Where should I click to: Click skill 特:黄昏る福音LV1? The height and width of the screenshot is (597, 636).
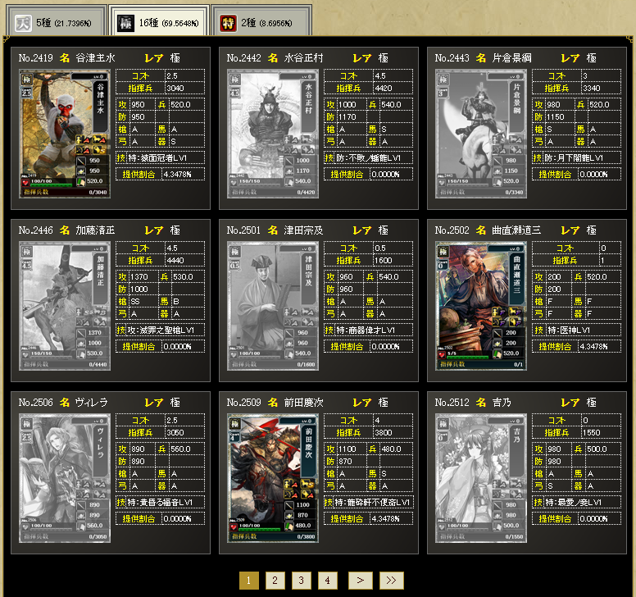tap(160, 503)
